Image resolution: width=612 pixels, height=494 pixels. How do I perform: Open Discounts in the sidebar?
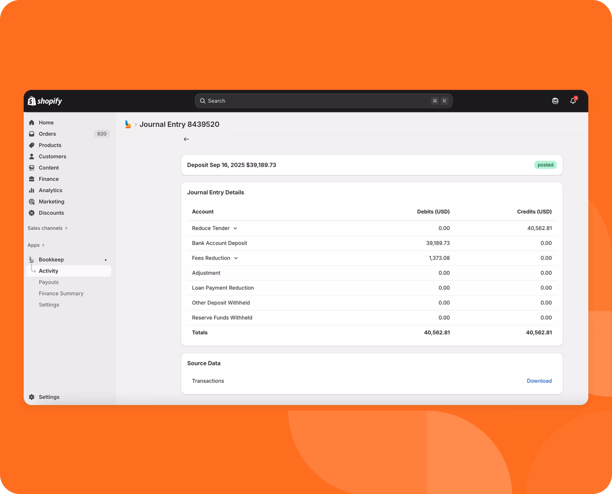(51, 213)
